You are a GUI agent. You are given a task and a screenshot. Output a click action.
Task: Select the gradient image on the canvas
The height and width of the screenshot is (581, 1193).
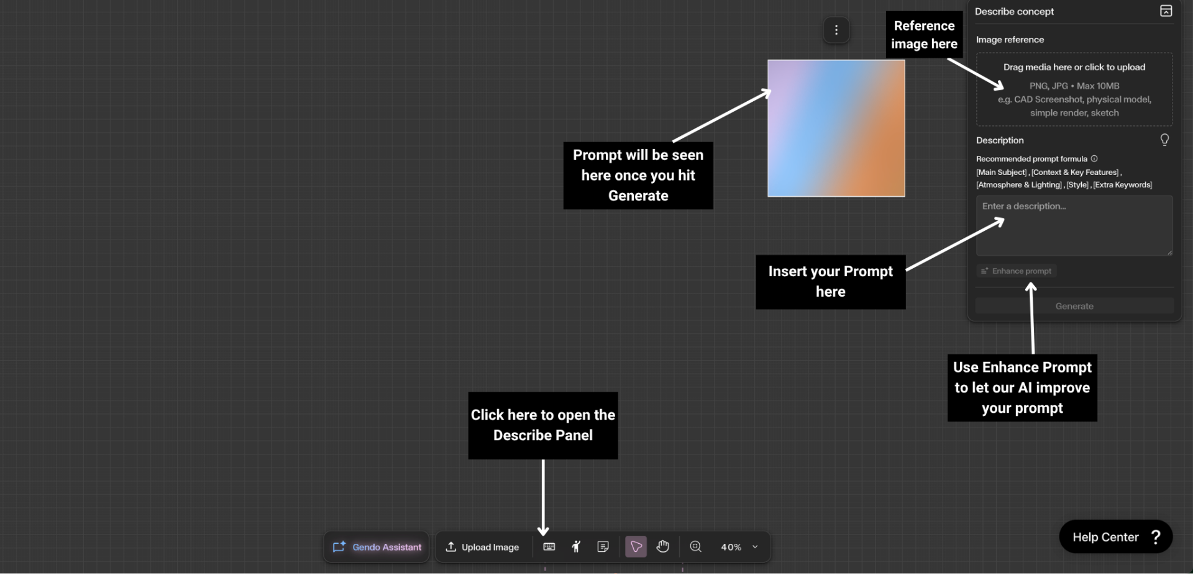point(836,128)
